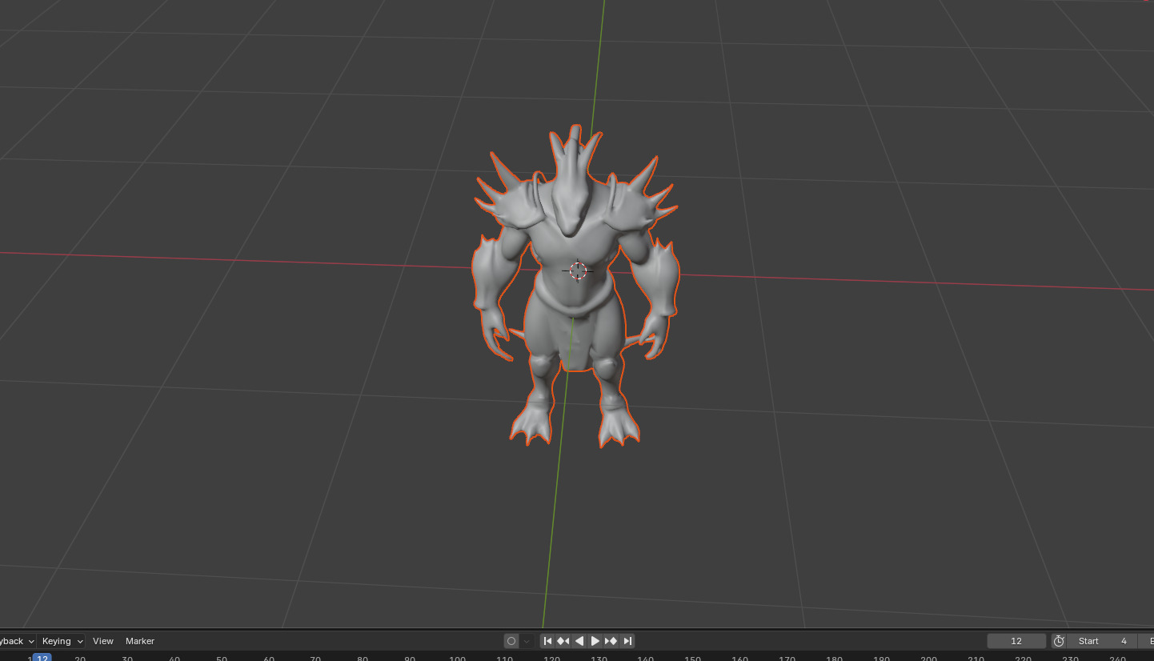Open the Playback dropdown

pyautogui.click(x=17, y=641)
